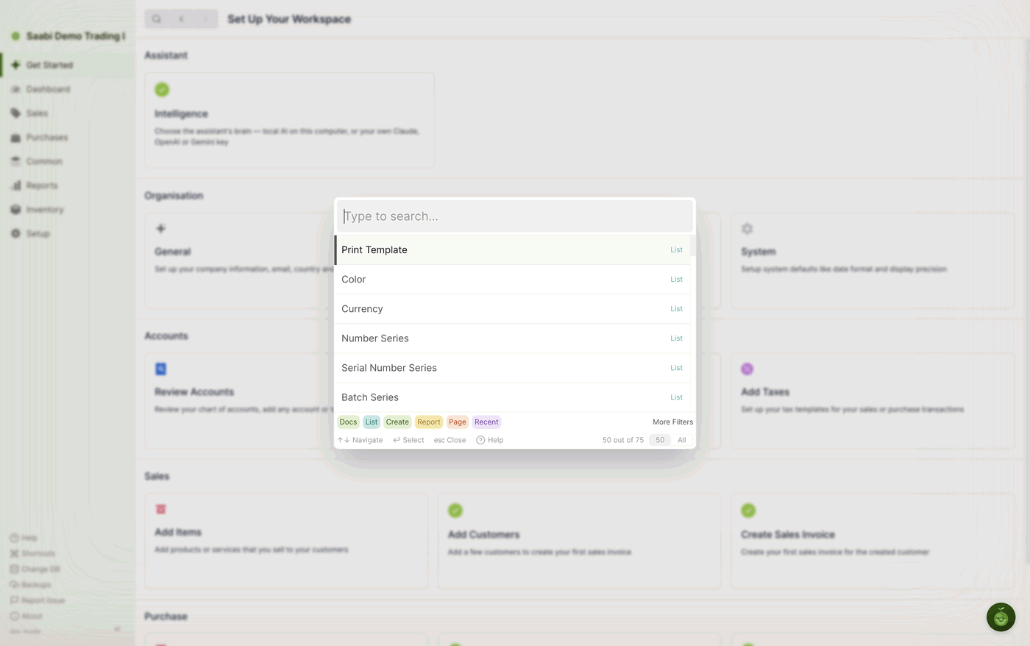Click the Add Customers green check icon
The width and height of the screenshot is (1030, 646).
coord(455,510)
